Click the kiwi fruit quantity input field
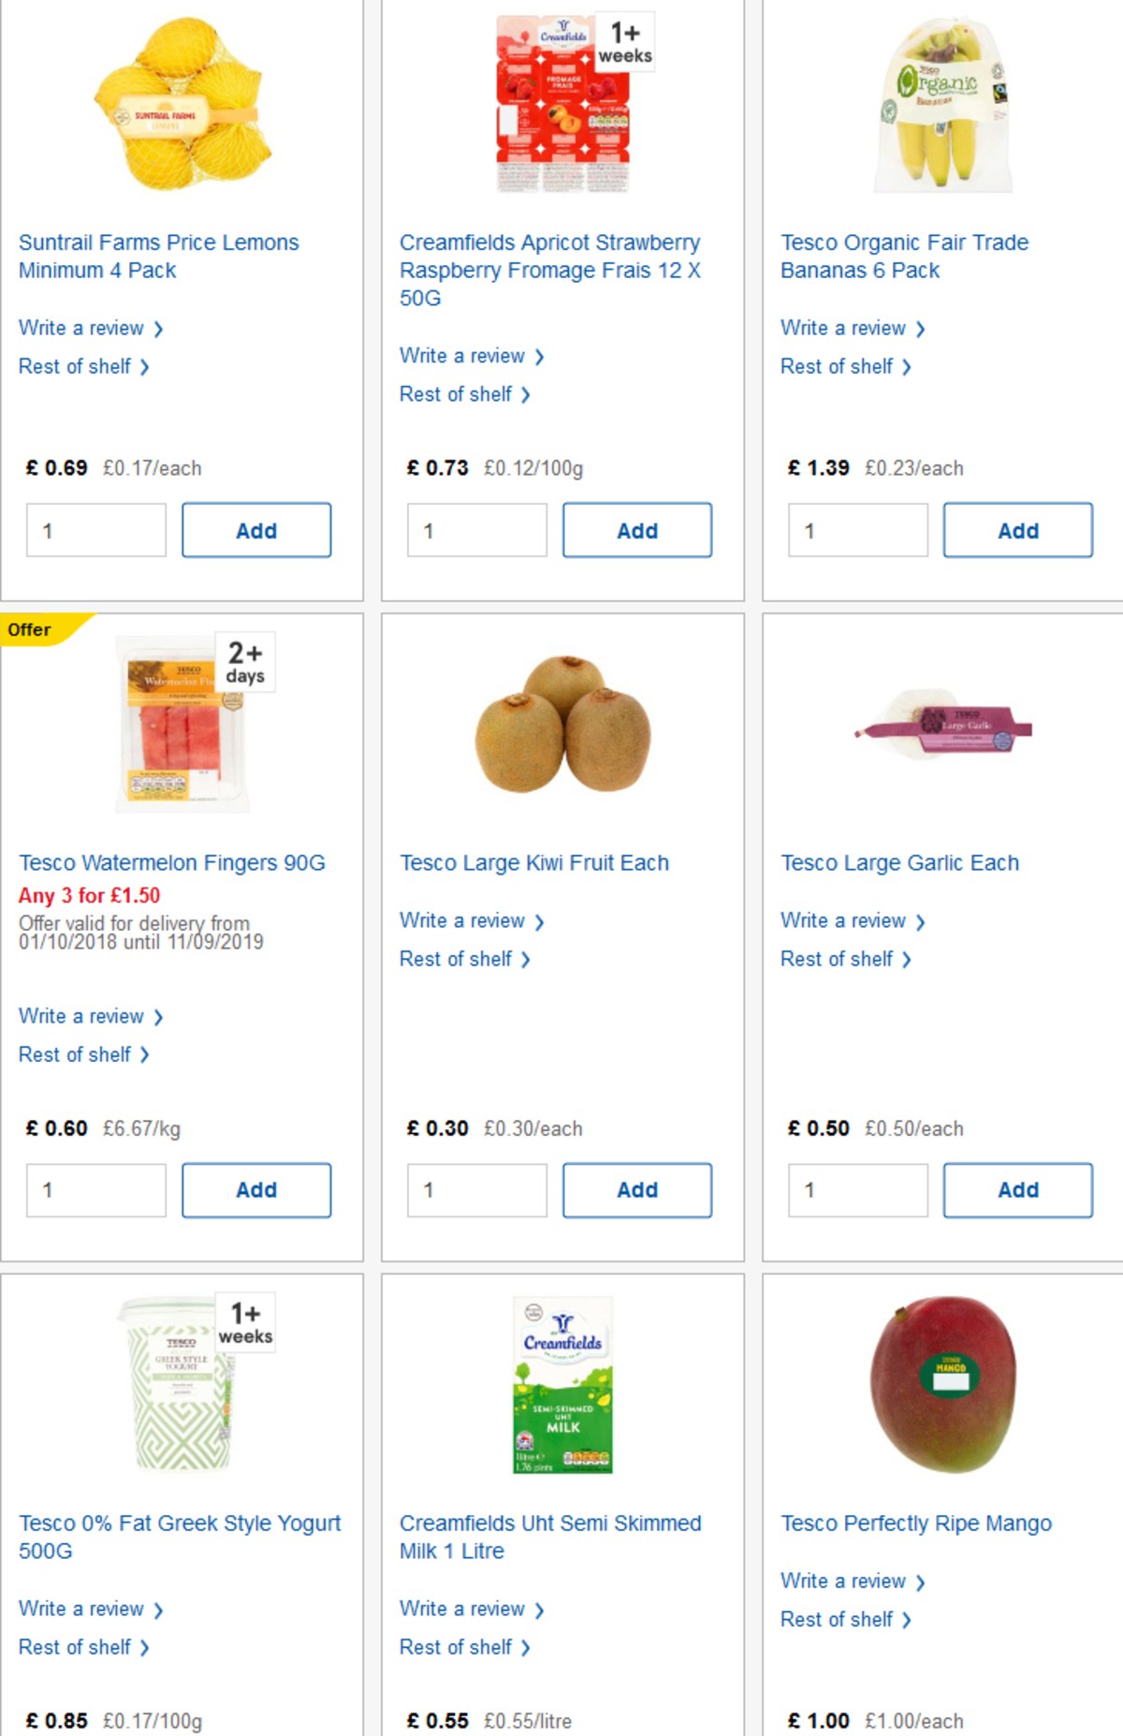Image resolution: width=1123 pixels, height=1736 pixels. (x=476, y=1189)
